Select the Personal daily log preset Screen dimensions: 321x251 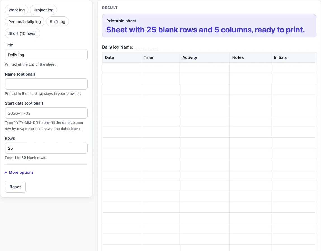[x=25, y=22]
